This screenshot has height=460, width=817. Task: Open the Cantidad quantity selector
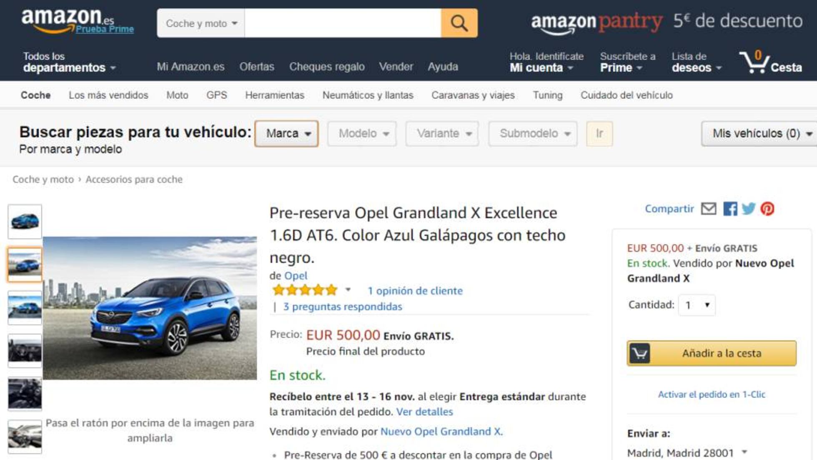point(697,305)
